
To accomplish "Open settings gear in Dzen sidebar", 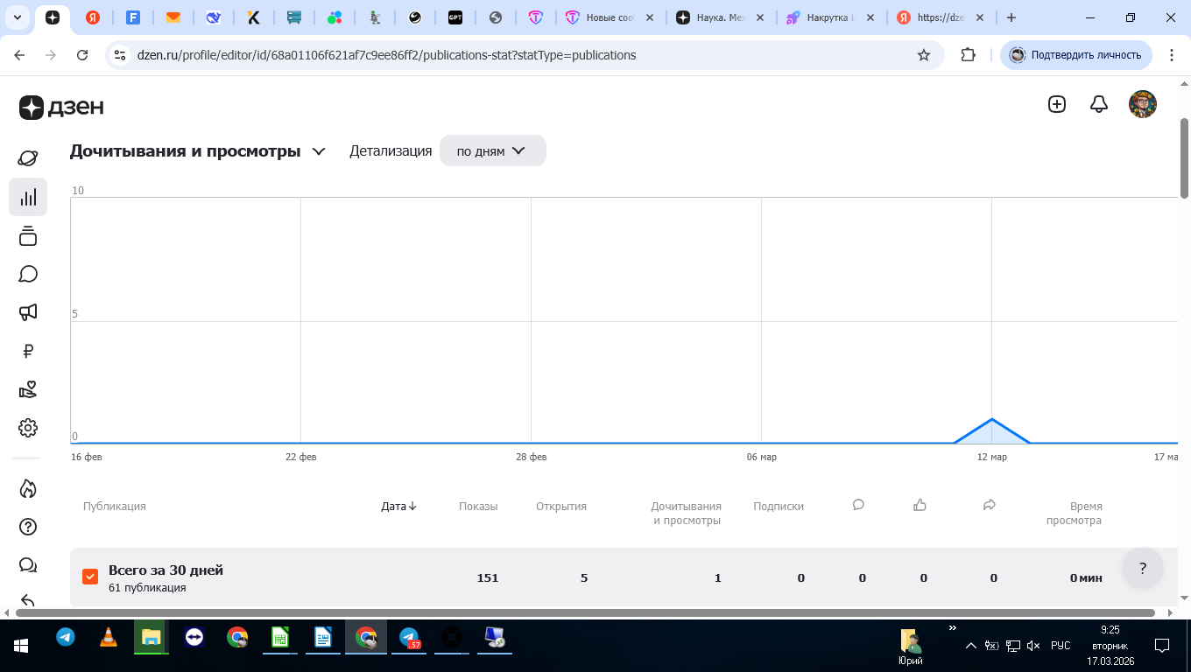I will pyautogui.click(x=28, y=428).
